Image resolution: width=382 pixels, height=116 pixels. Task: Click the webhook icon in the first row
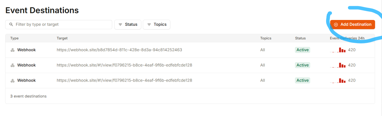pos(13,50)
